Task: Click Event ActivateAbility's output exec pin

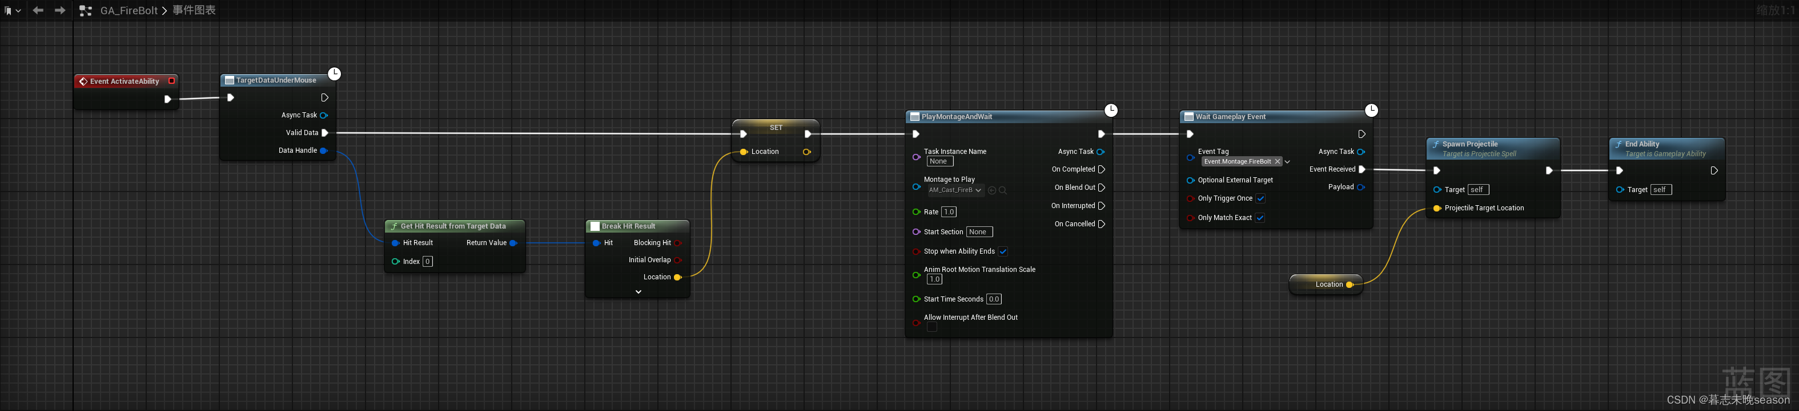Action: point(167,99)
